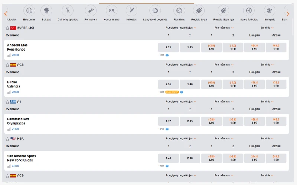Screen dimensions: 297x185
Task: Bet on Panathinaikos win at 1.77
Action: coord(169,121)
